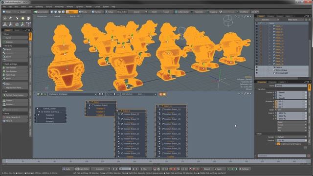Click the Apply button
313x176 pixels.
[x=219, y=169]
